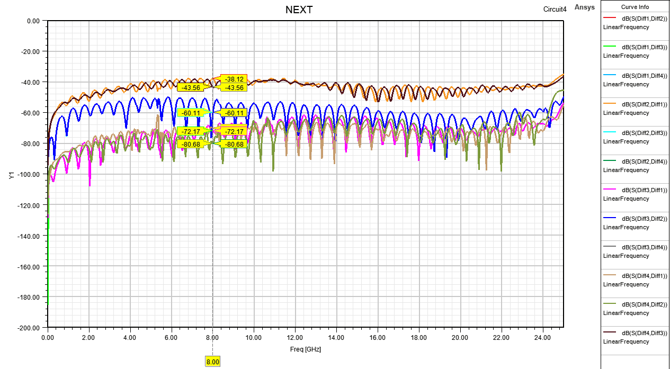Screen dimensions: 670x369
Task: Click the Circuit4 label
Action: 555,8
